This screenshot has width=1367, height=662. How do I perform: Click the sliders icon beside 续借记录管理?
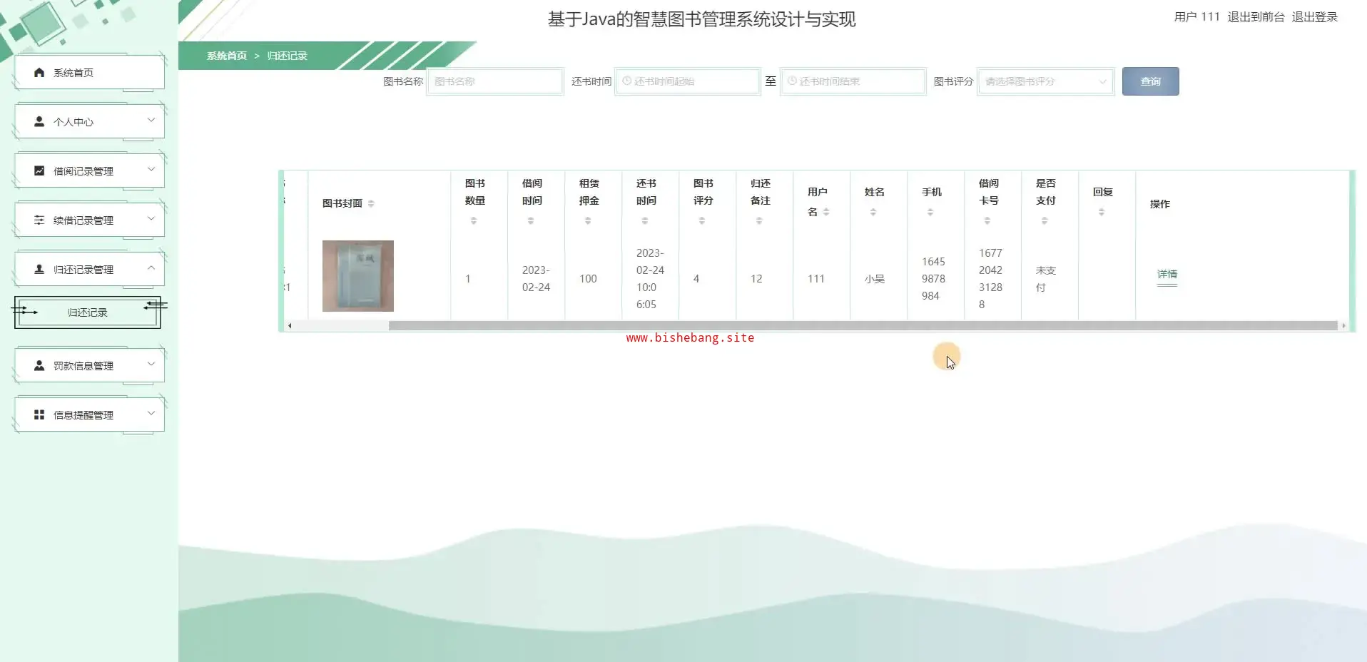pos(39,220)
